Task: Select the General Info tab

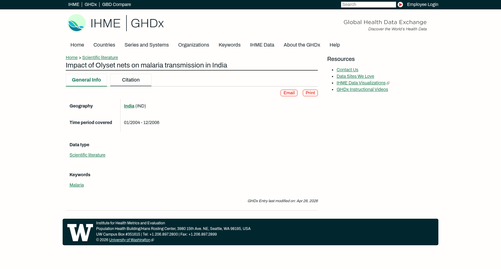Action: pos(86,80)
